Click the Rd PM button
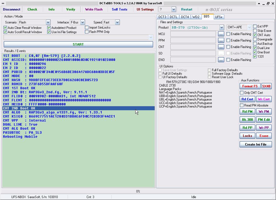Image resolution: width=276 pixels, height=200 pixels. (247, 111)
